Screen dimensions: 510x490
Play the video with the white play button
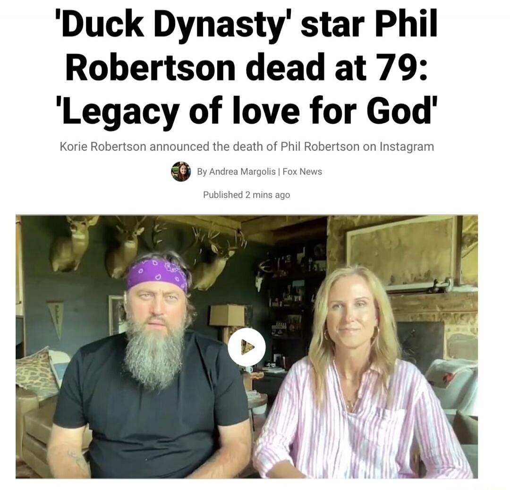point(246,346)
